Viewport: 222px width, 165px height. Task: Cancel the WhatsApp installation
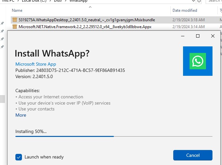click(193, 155)
